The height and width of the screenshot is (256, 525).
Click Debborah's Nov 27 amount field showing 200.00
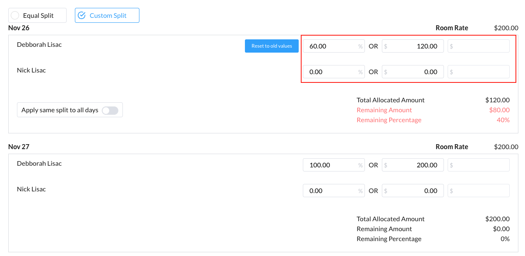coord(412,165)
